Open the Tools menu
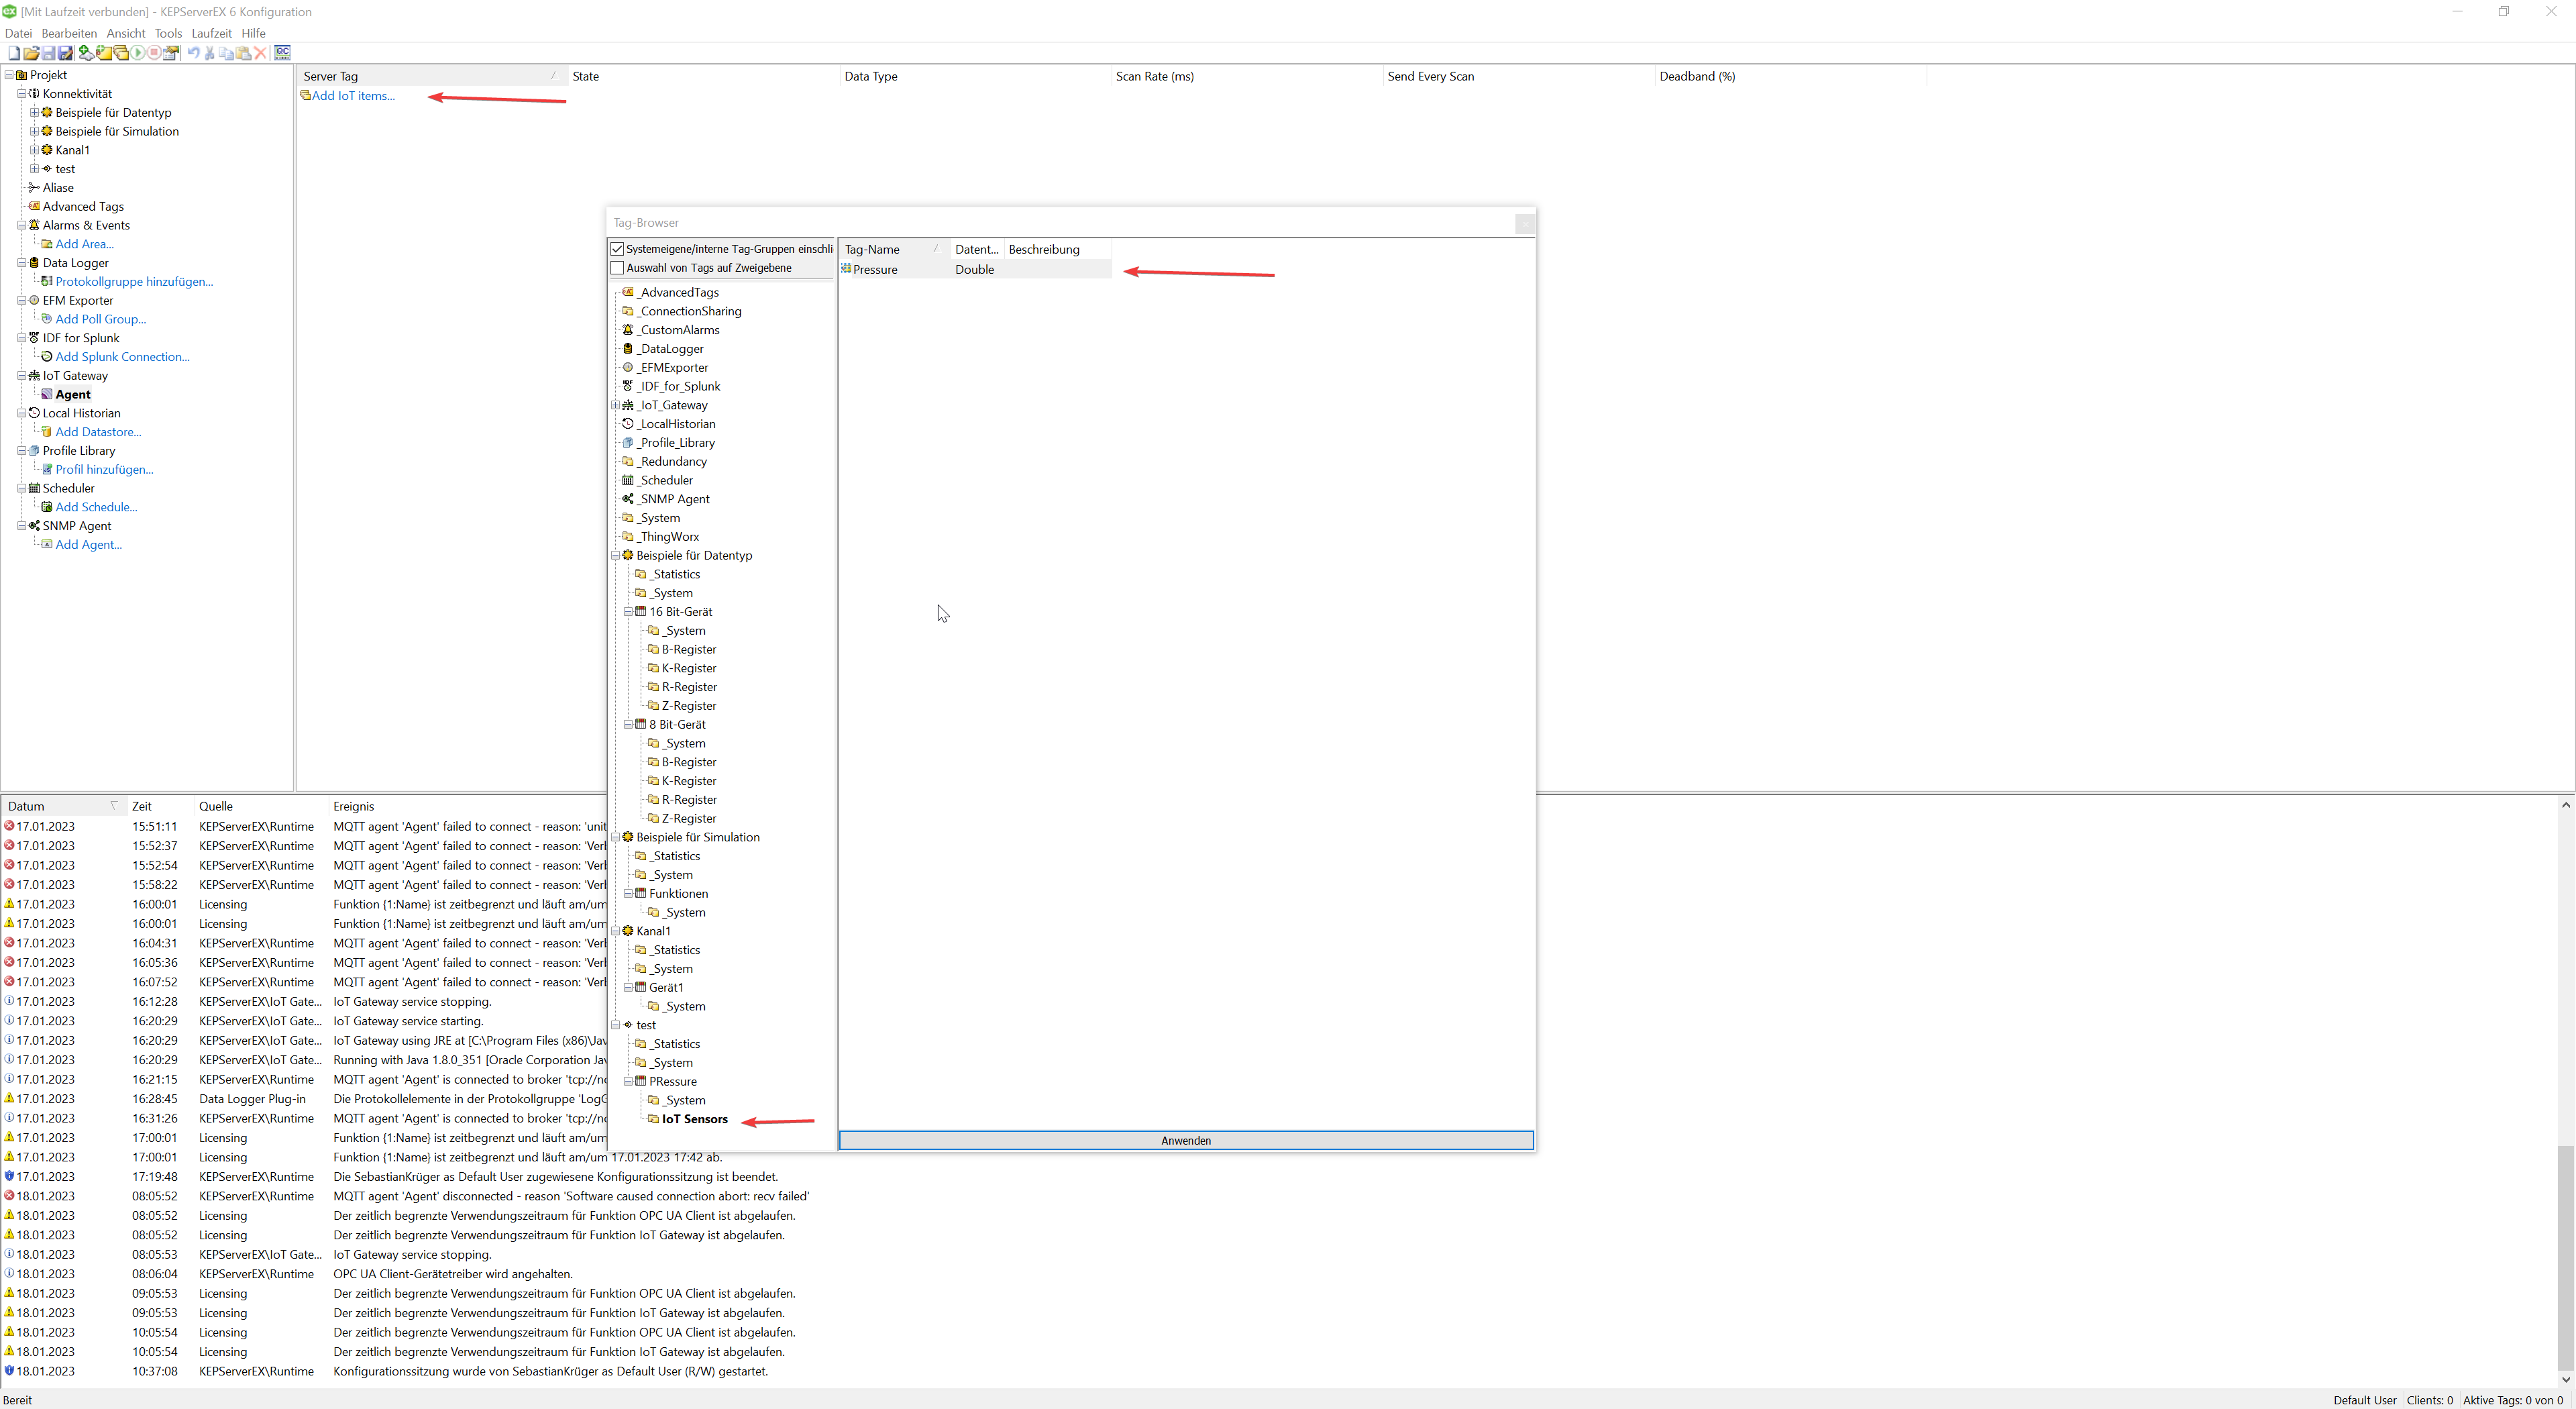Screen dimensions: 2576x1409 [x=168, y=33]
